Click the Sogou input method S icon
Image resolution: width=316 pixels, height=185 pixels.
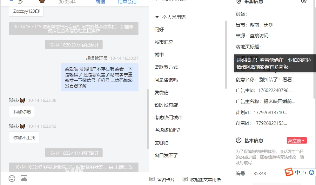[x=289, y=172]
